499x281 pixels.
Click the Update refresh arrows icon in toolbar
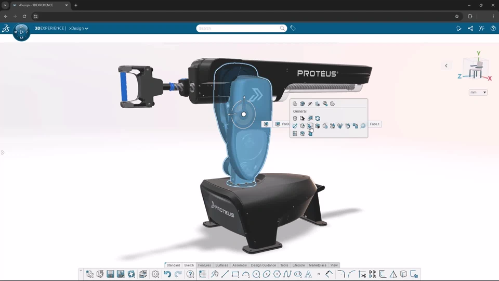[131, 274]
